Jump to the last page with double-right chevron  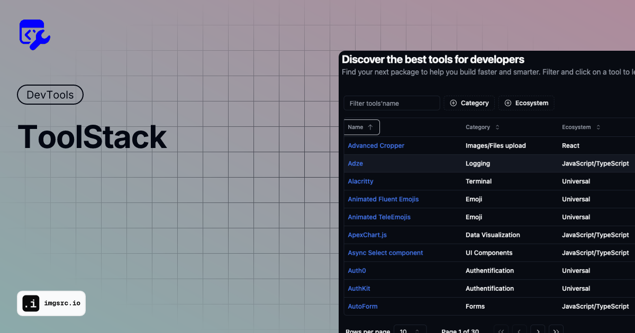pyautogui.click(x=556, y=330)
